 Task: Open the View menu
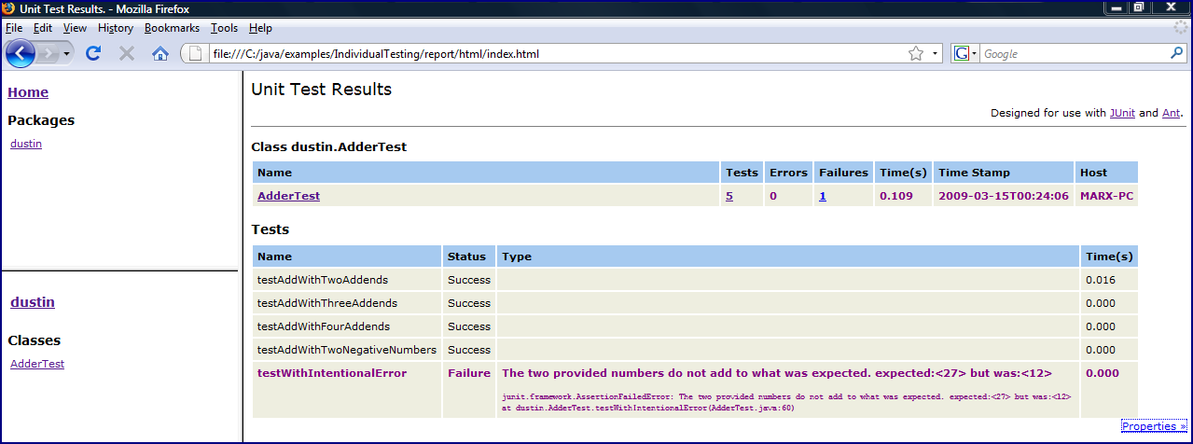75,28
